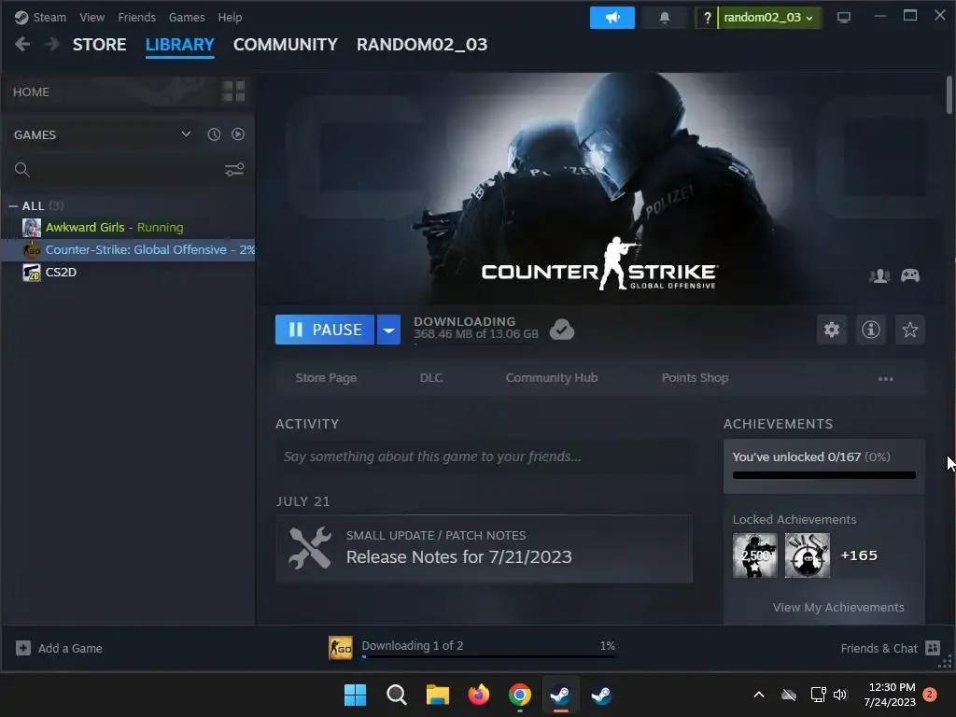
Task: Switch to collections grid view icon
Action: tap(232, 91)
